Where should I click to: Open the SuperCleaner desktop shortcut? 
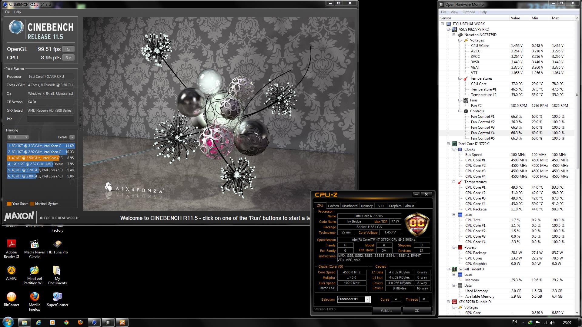point(57,297)
